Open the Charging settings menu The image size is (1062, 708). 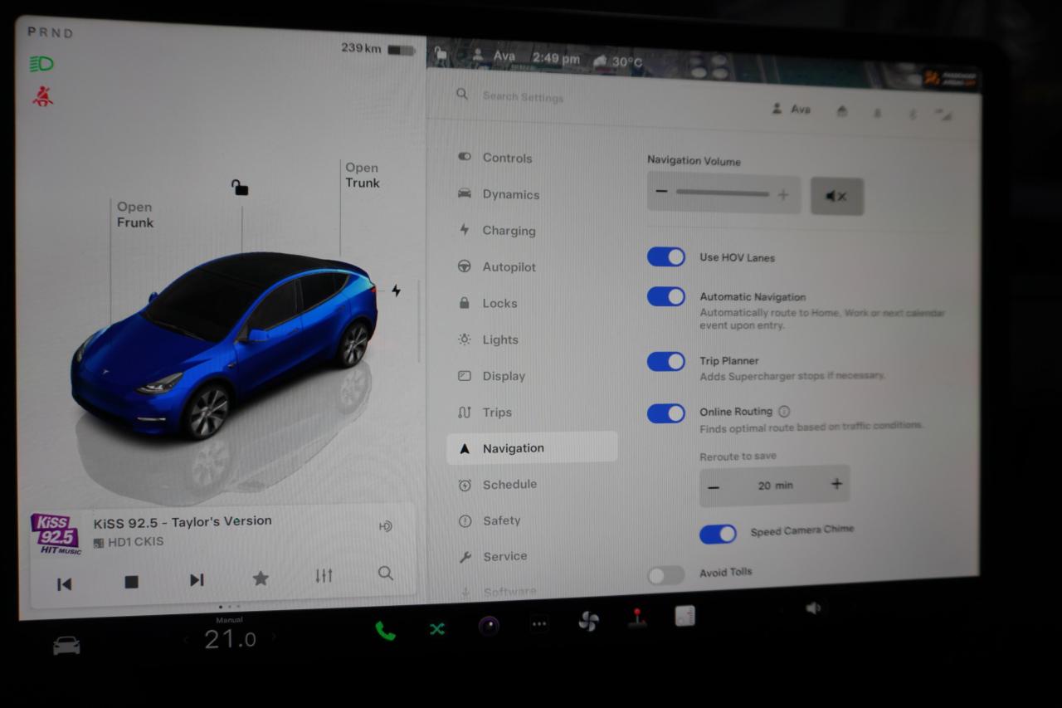point(497,231)
